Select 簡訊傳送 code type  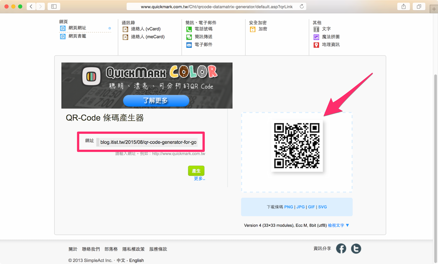click(204, 37)
